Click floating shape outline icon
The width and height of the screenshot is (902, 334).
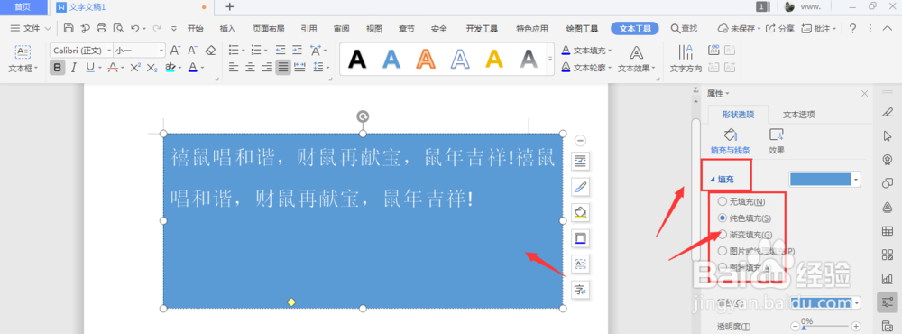(x=580, y=237)
